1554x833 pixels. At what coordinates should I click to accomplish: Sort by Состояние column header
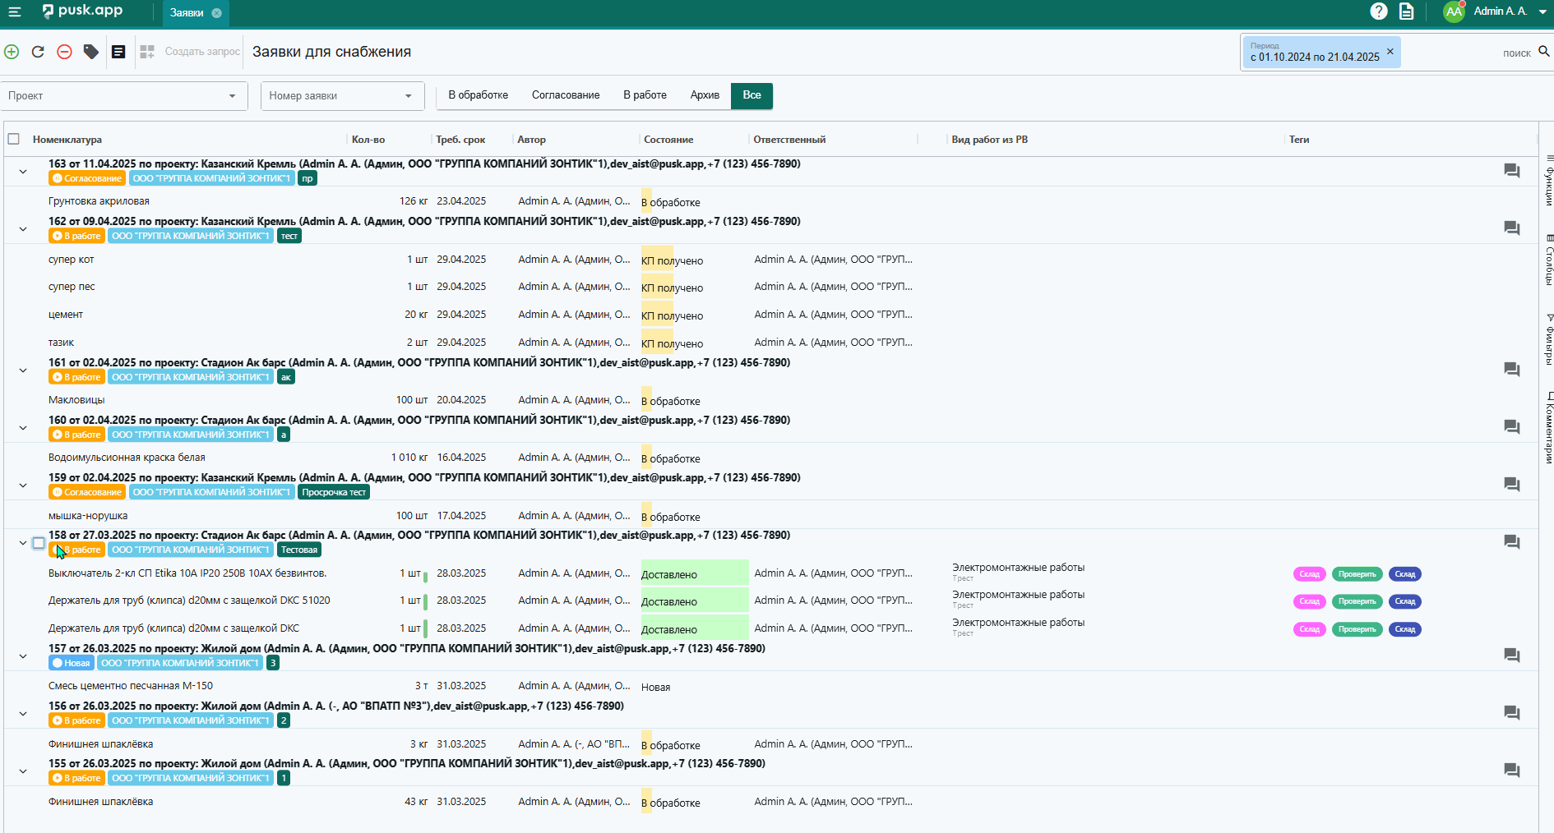[x=668, y=140]
